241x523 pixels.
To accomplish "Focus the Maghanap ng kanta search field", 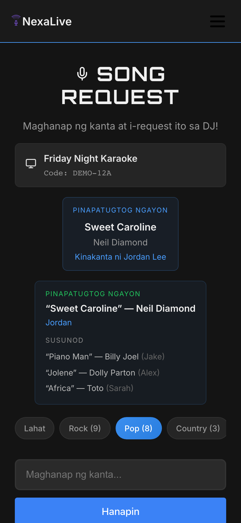I will coord(120,475).
